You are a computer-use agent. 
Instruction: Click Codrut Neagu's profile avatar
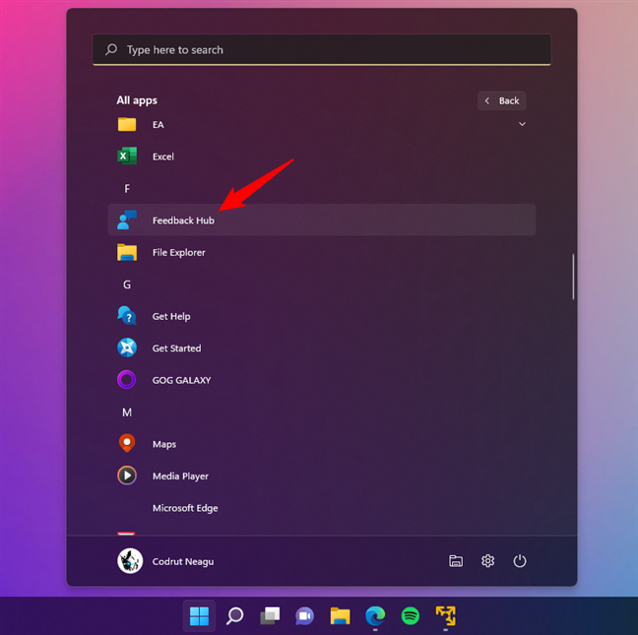[130, 561]
